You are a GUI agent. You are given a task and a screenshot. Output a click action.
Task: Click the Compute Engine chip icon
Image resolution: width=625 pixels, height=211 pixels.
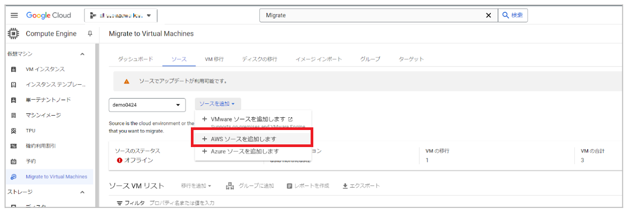coord(13,34)
